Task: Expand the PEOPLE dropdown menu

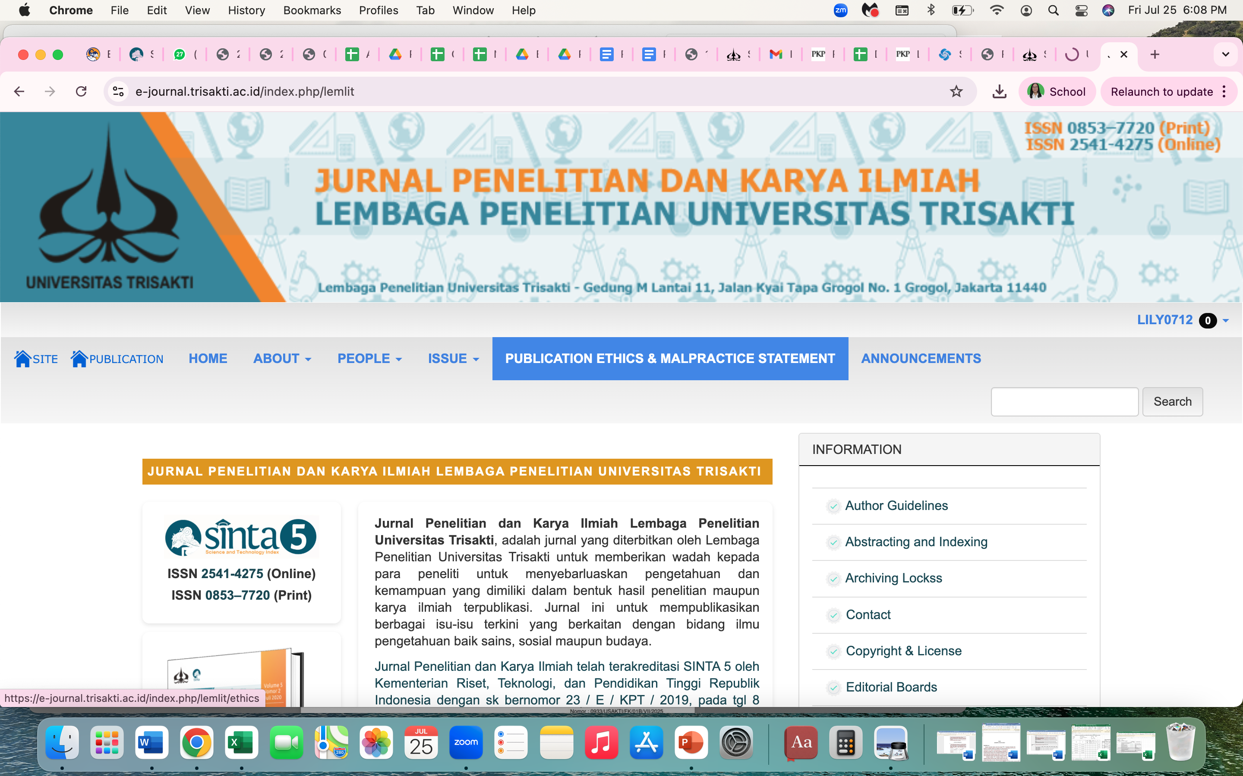Action: coord(369,358)
